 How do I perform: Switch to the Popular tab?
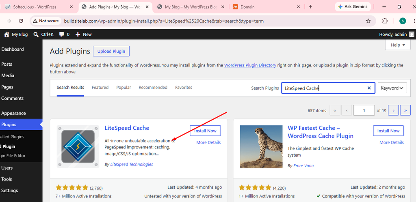(x=123, y=87)
